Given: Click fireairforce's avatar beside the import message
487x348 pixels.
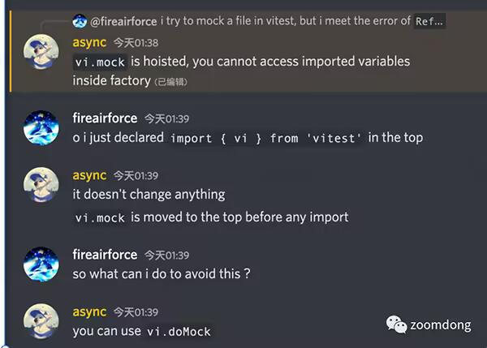Looking at the screenshot, I should [x=41, y=130].
